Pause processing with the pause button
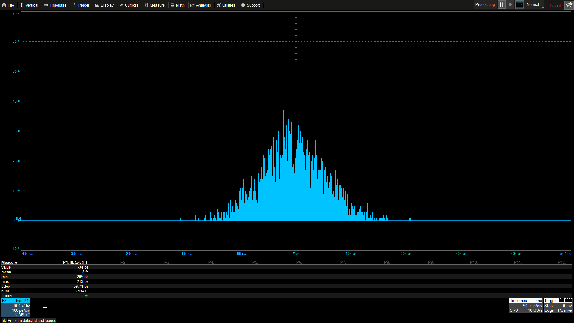This screenshot has height=323, width=574. (501, 5)
